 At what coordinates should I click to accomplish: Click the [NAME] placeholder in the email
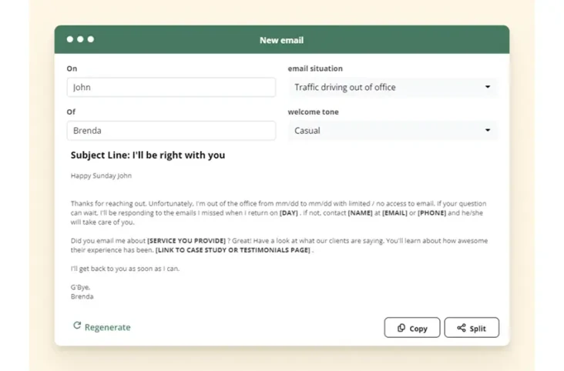click(360, 212)
